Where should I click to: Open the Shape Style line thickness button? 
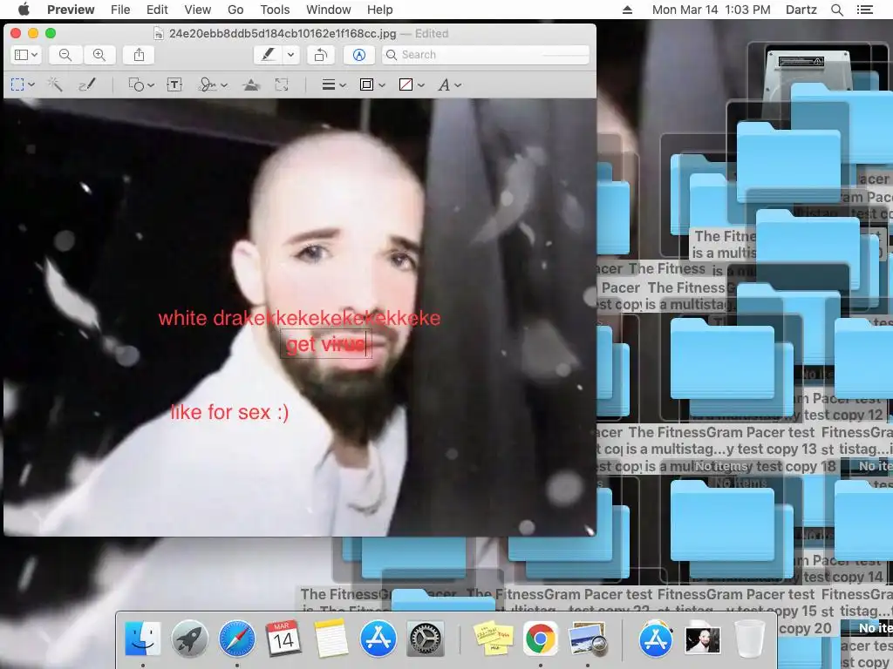pos(328,84)
